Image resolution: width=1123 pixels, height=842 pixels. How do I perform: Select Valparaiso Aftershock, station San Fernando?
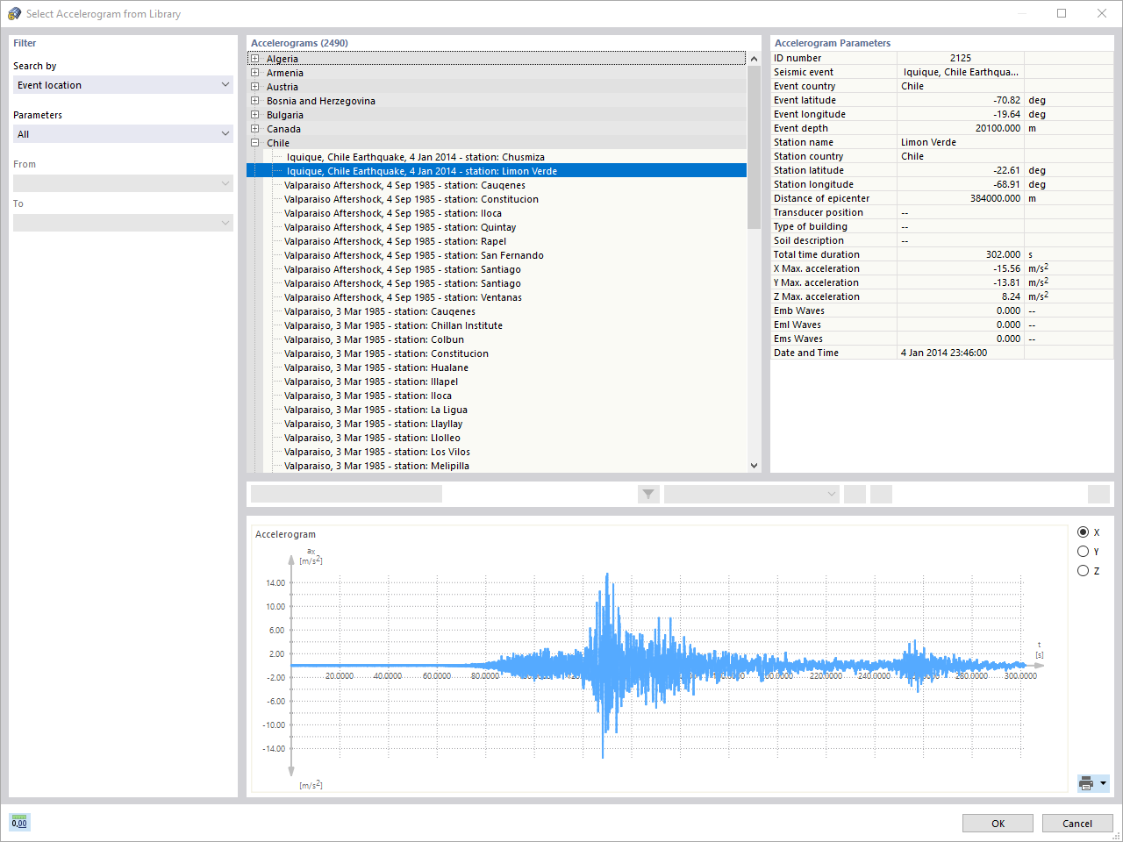[414, 255]
